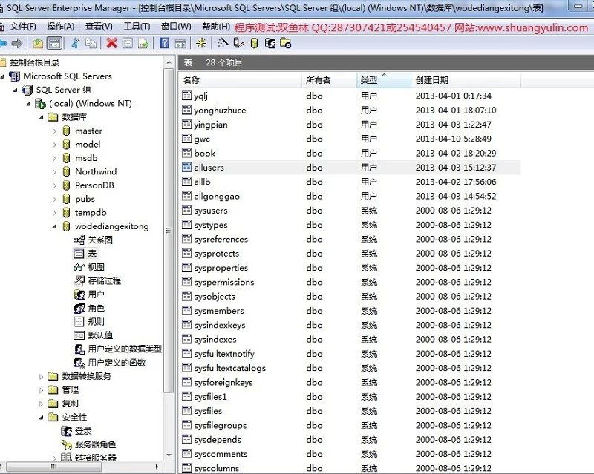
Task: Open the 工具(T) menu
Action: click(137, 27)
